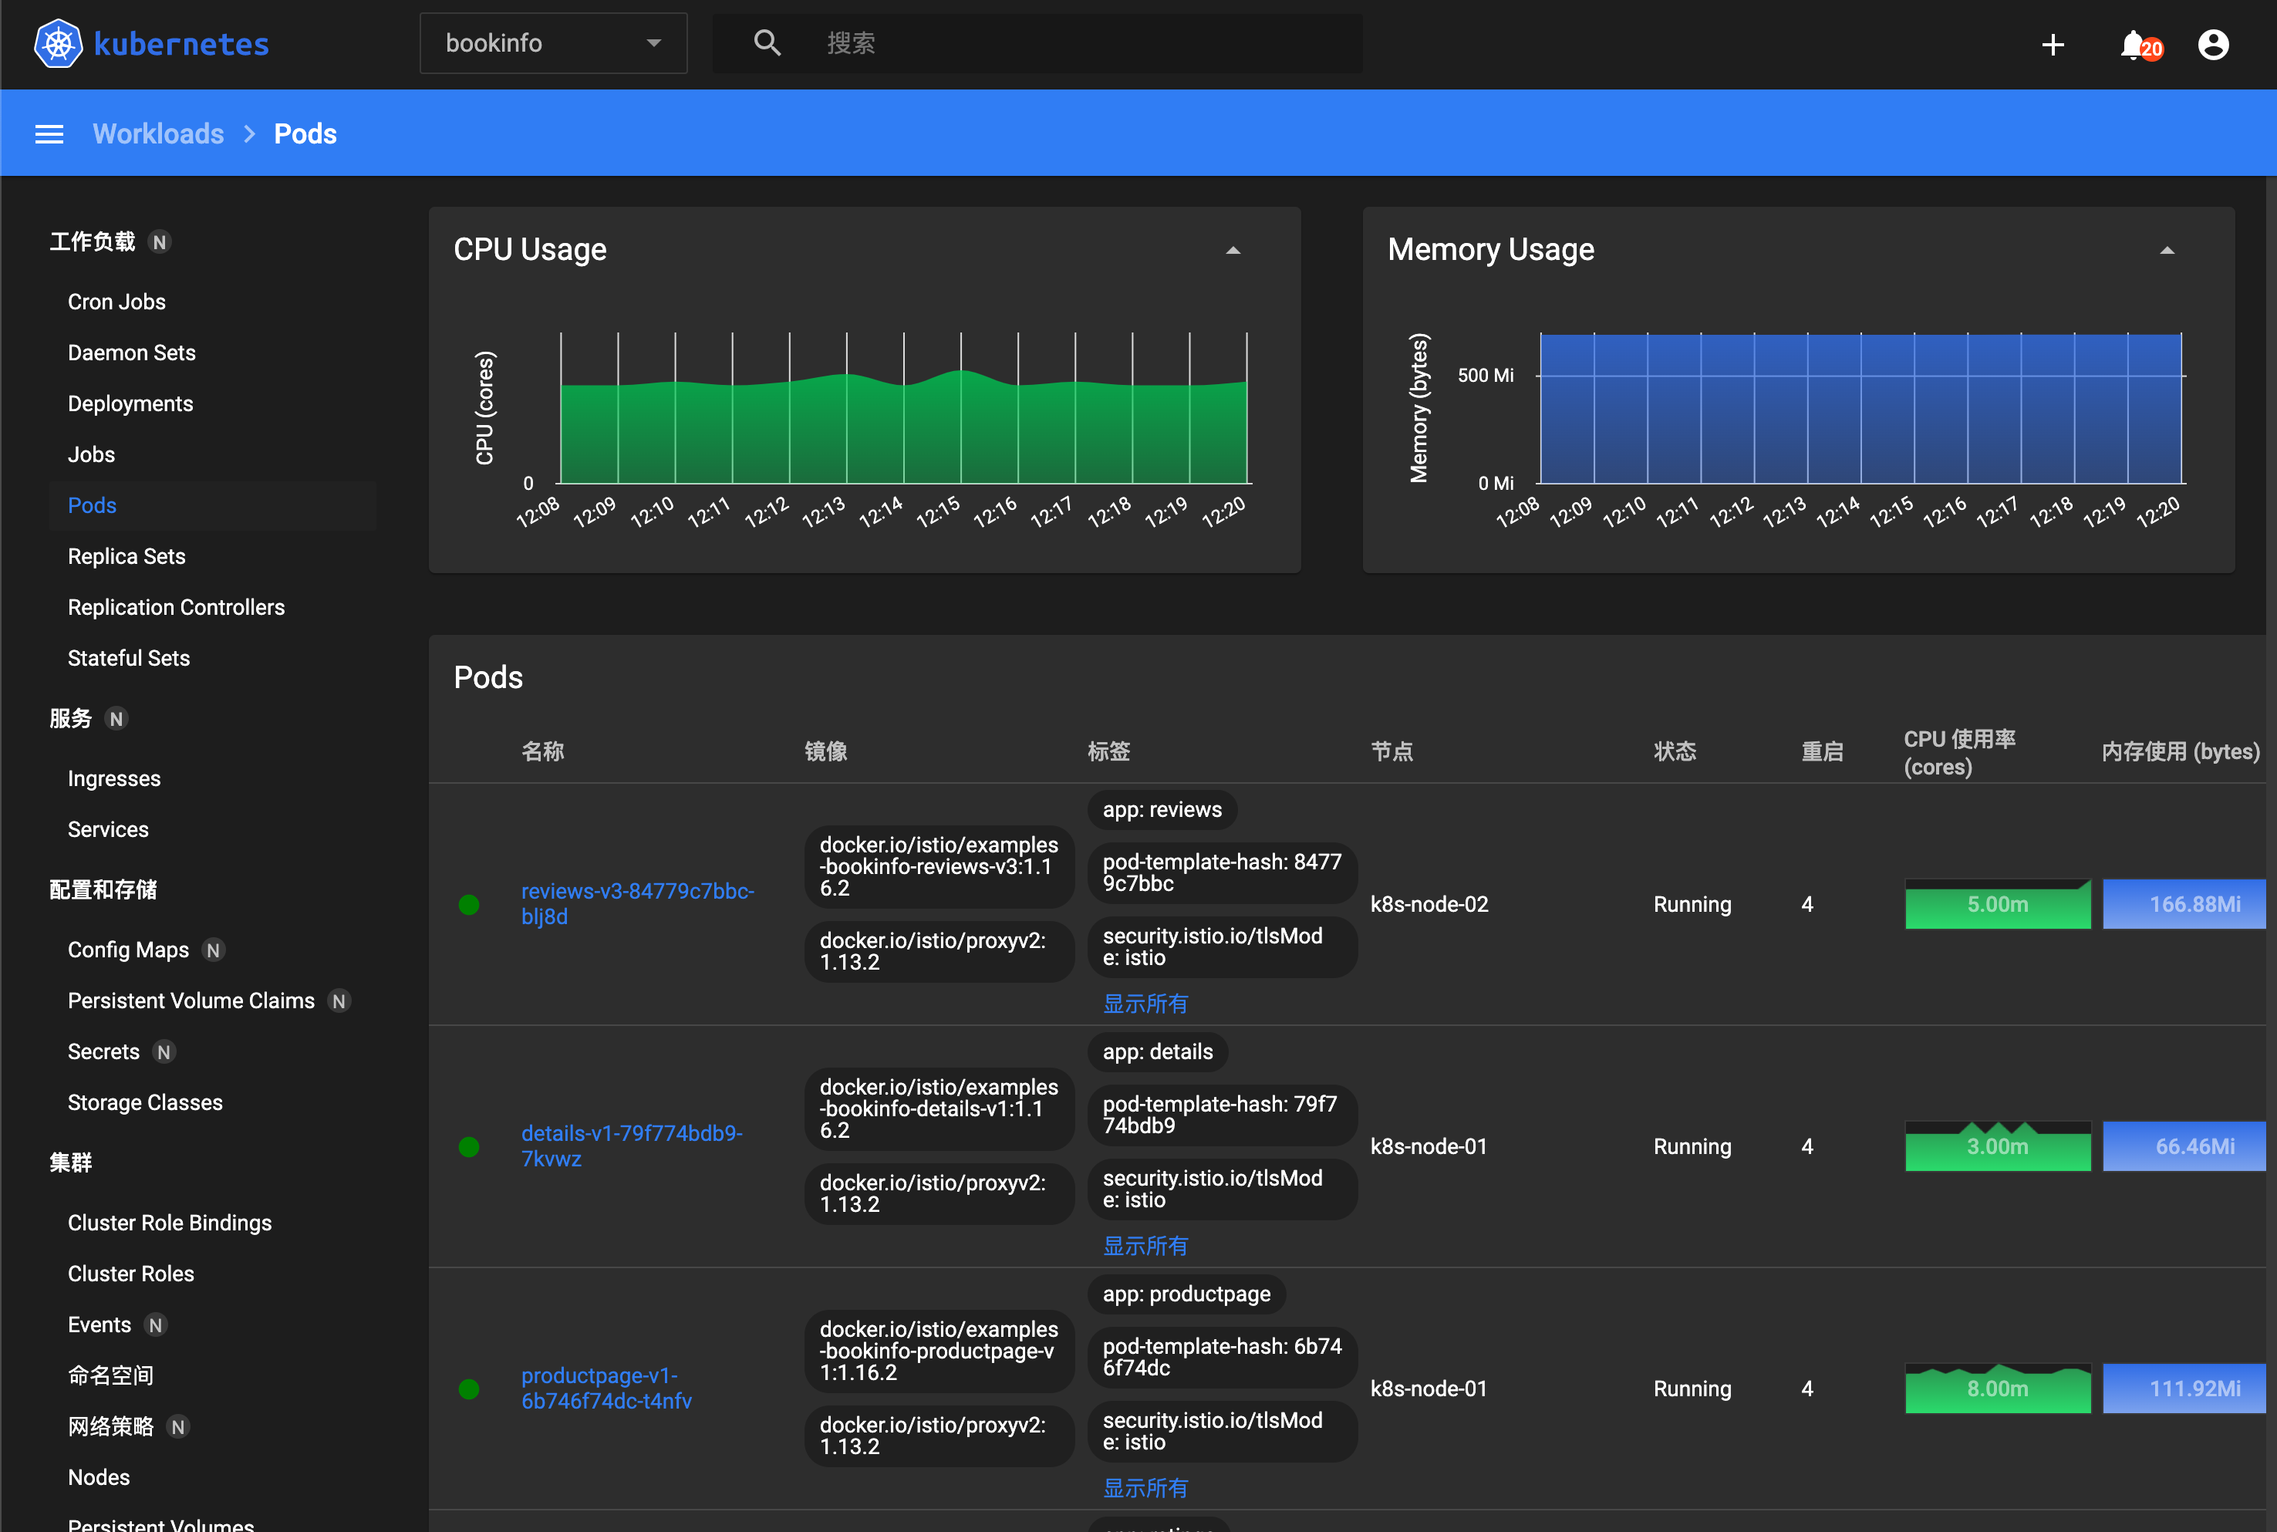Open Services in sidebar
The height and width of the screenshot is (1532, 2277).
(107, 829)
